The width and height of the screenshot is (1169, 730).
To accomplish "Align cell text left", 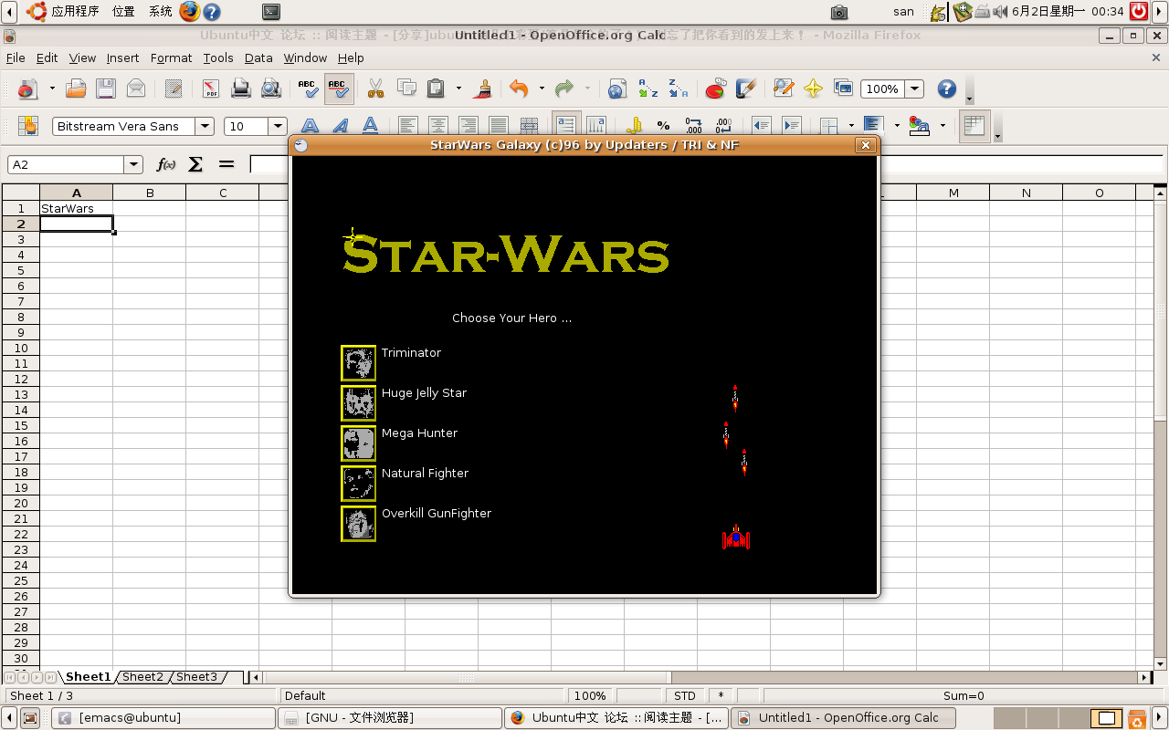I will [408, 126].
